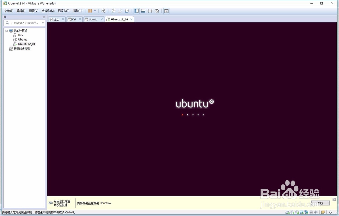This screenshot has width=339, height=216.
Task: Open the snapshot manager
Action: (x=127, y=11)
